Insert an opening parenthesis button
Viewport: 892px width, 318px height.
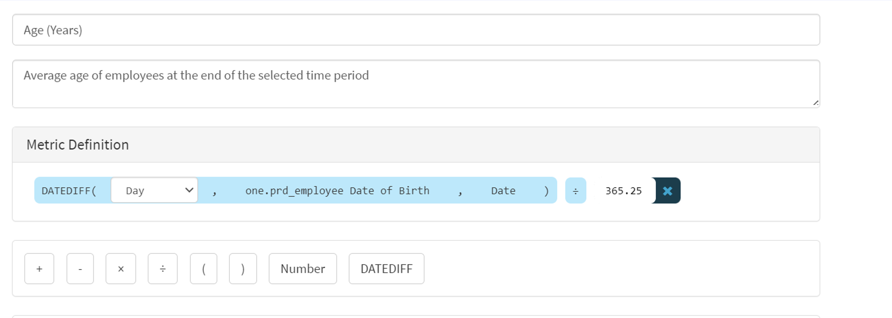coord(203,269)
